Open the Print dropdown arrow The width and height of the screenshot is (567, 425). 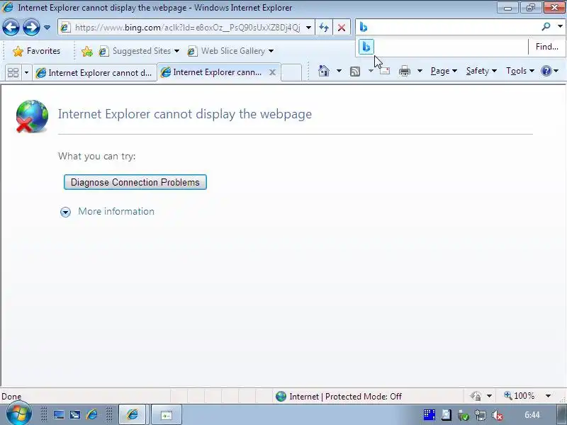click(420, 71)
